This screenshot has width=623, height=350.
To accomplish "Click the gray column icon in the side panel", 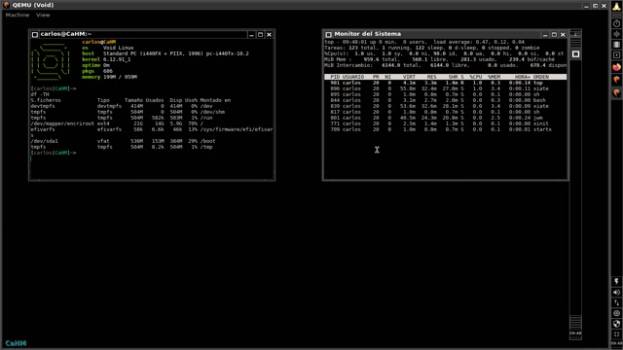I will click(x=616, y=45).
